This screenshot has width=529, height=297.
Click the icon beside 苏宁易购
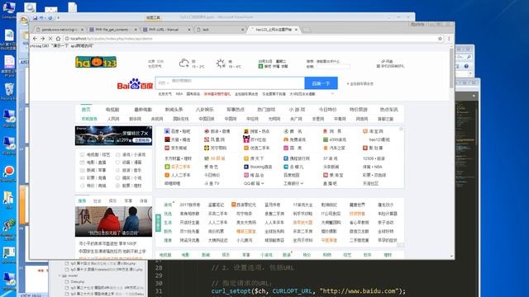tap(207, 148)
